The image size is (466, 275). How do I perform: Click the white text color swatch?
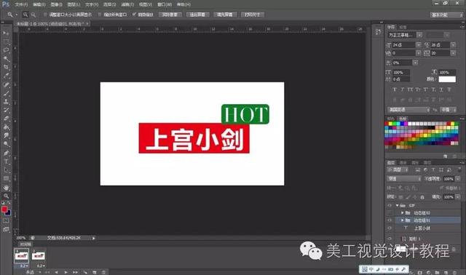[447, 79]
